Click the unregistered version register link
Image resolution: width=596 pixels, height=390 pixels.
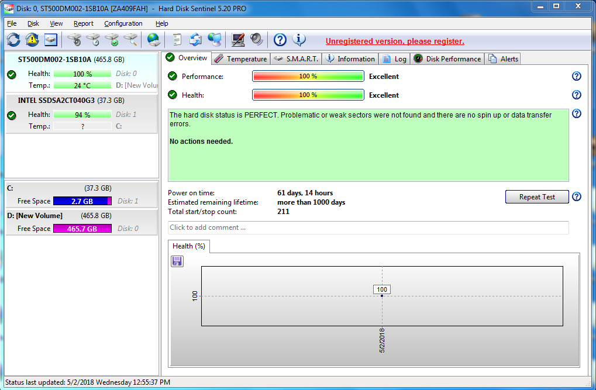(x=395, y=41)
